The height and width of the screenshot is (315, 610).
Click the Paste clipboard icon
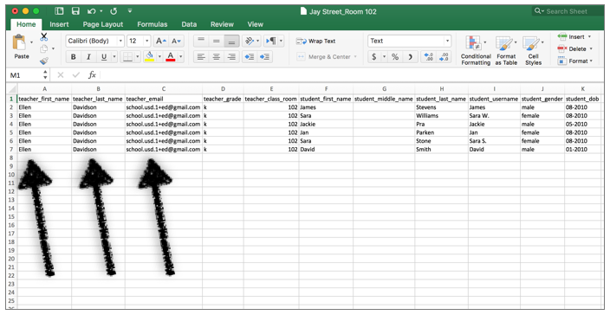[x=19, y=42]
